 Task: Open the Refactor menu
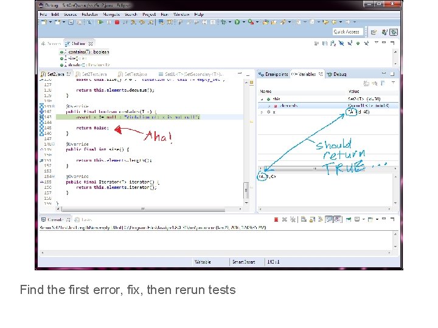[x=89, y=14]
